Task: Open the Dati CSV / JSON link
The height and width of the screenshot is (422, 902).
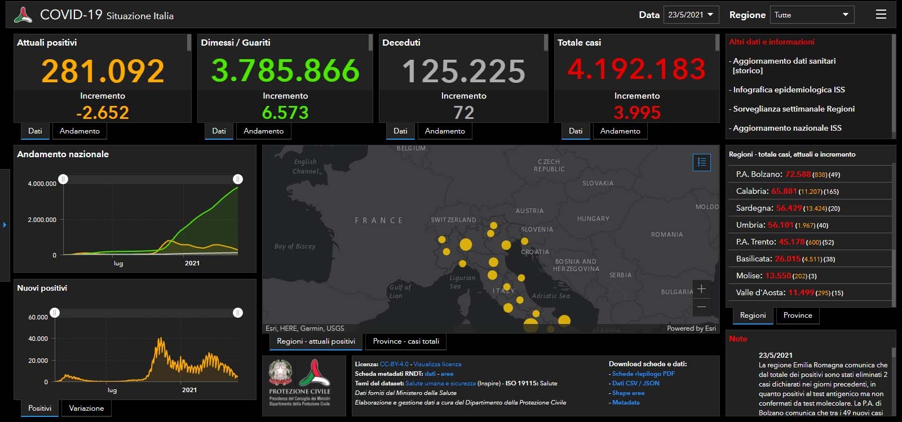Action: [636, 383]
